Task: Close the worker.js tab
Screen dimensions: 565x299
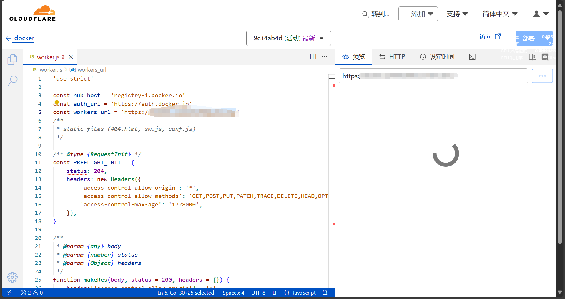Action: point(71,57)
